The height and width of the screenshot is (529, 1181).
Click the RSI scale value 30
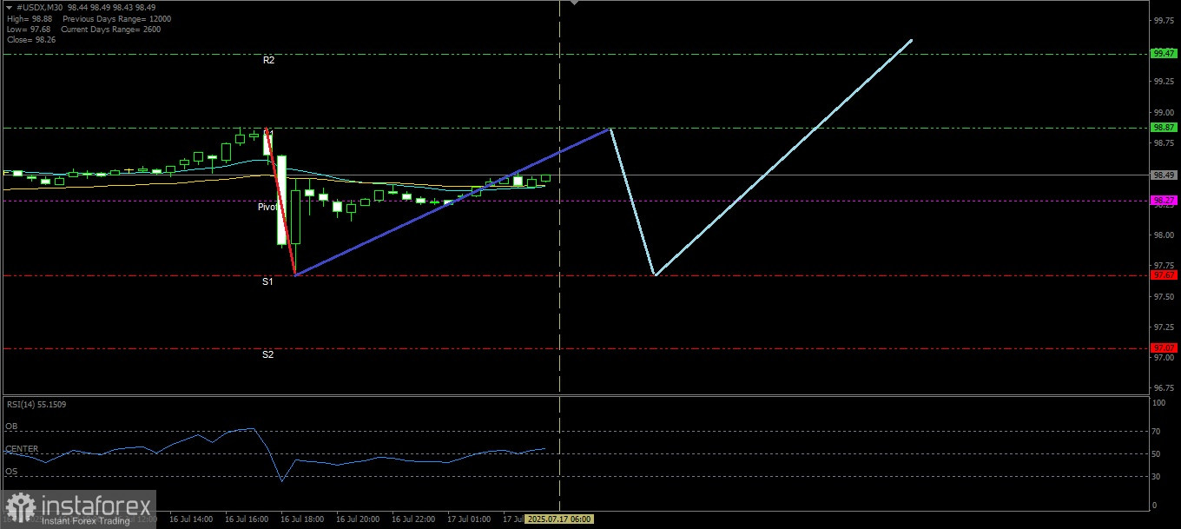click(1157, 477)
